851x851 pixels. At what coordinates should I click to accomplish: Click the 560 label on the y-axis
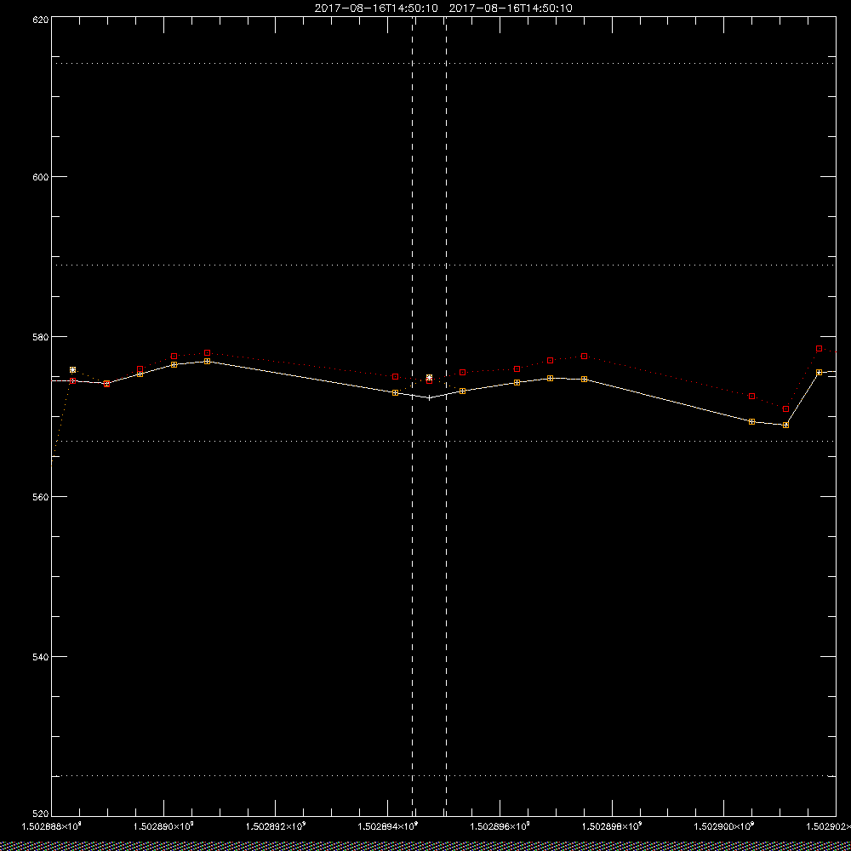tap(41, 497)
